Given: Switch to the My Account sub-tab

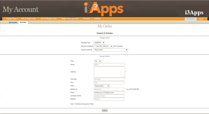Looking at the screenshot, I should point(13,22).
